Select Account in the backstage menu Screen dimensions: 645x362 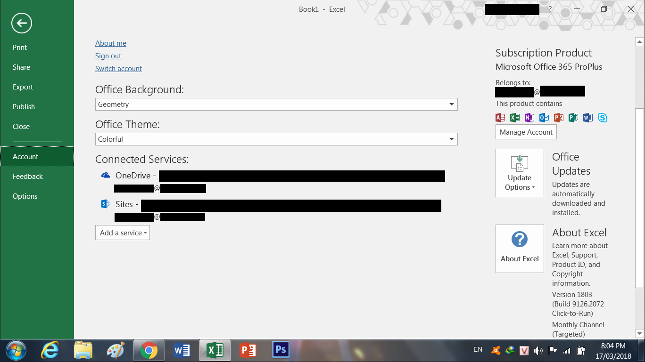pyautogui.click(x=37, y=157)
